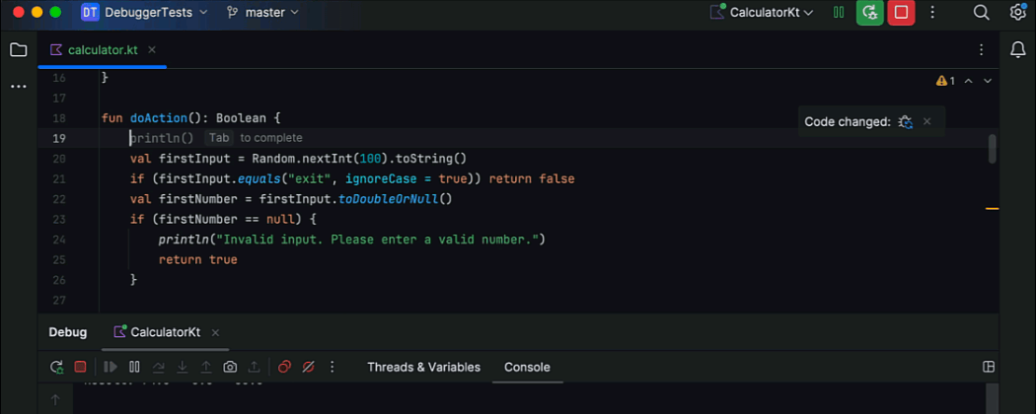Toggle Mute Breakpoints in the debug toolbar
Image resolution: width=1036 pixels, height=414 pixels.
click(x=308, y=367)
